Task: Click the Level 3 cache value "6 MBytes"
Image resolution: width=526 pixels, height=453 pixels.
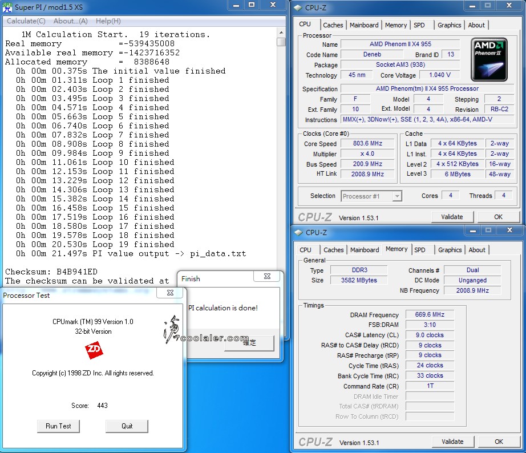Action: pos(458,174)
